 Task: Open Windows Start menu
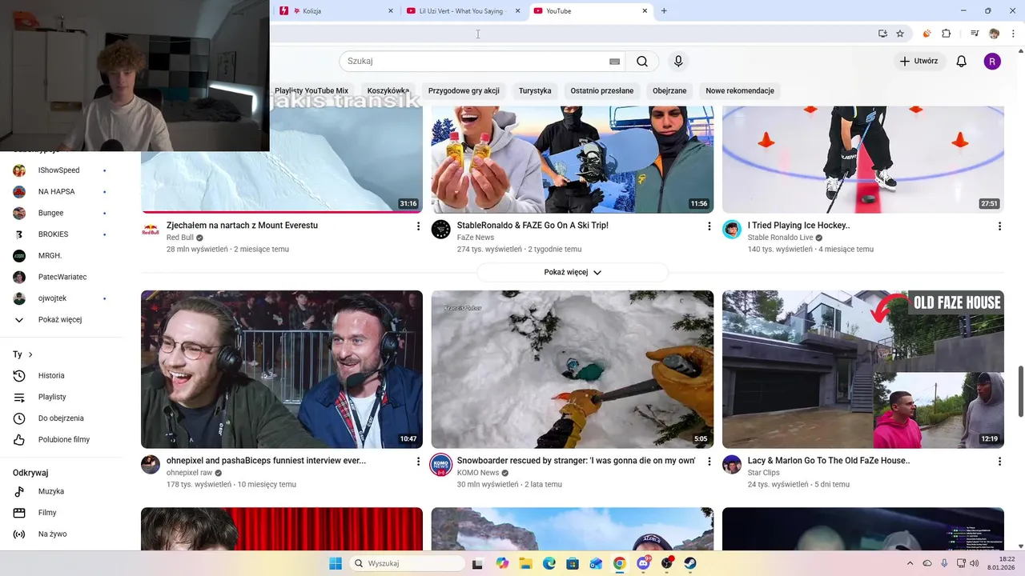coord(336,563)
